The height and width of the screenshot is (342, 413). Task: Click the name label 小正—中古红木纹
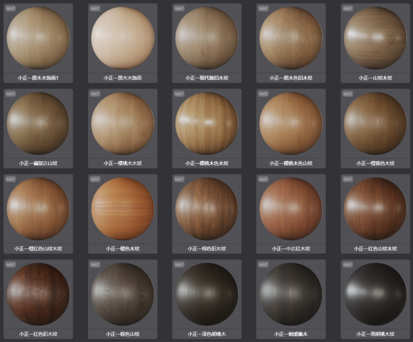pyautogui.click(x=291, y=249)
